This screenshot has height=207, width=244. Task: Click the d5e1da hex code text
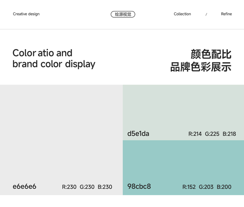(x=138, y=134)
